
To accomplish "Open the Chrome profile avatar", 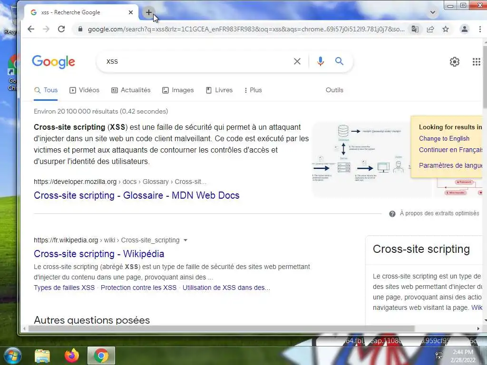I will [x=464, y=29].
